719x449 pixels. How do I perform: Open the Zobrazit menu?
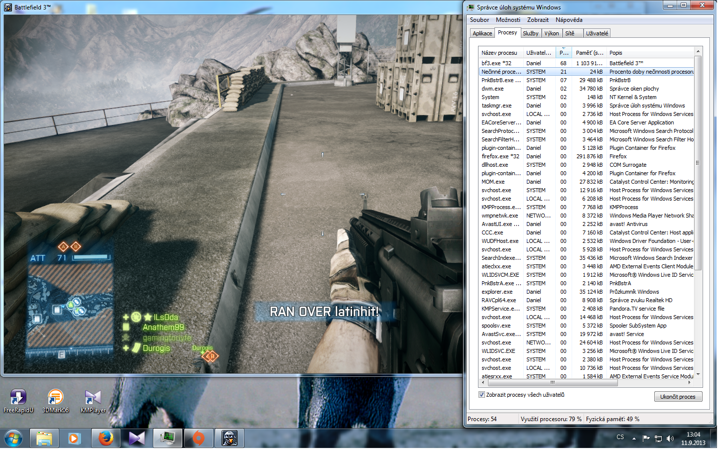click(538, 20)
